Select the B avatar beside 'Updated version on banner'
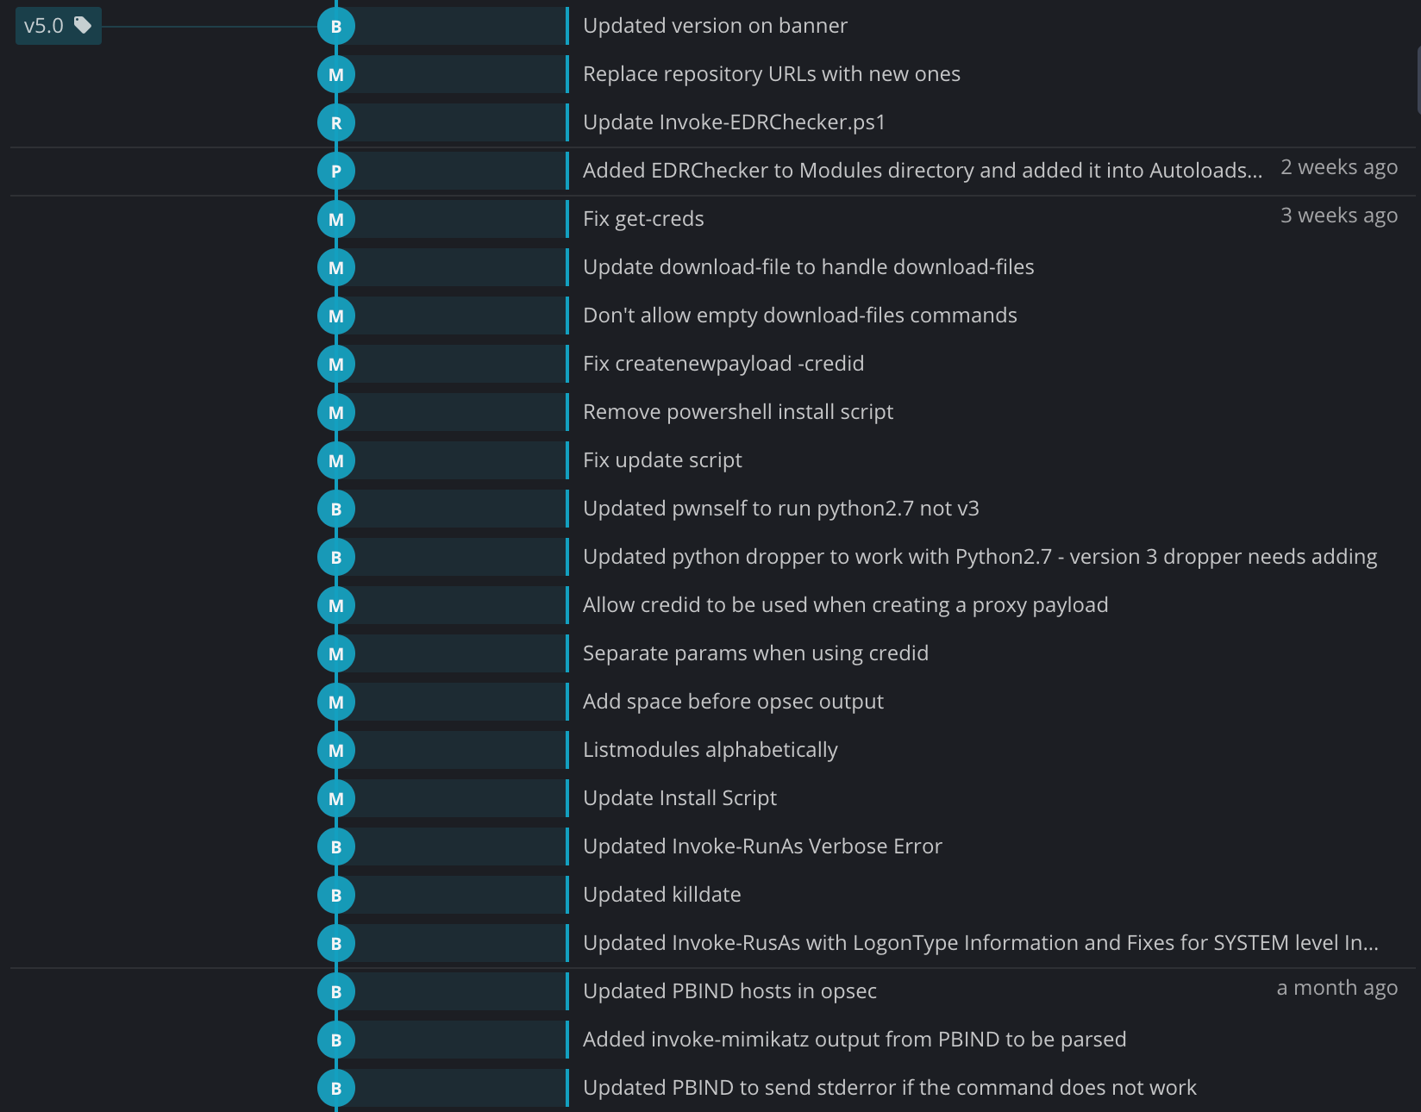Viewport: 1421px width, 1112px height. (x=335, y=26)
